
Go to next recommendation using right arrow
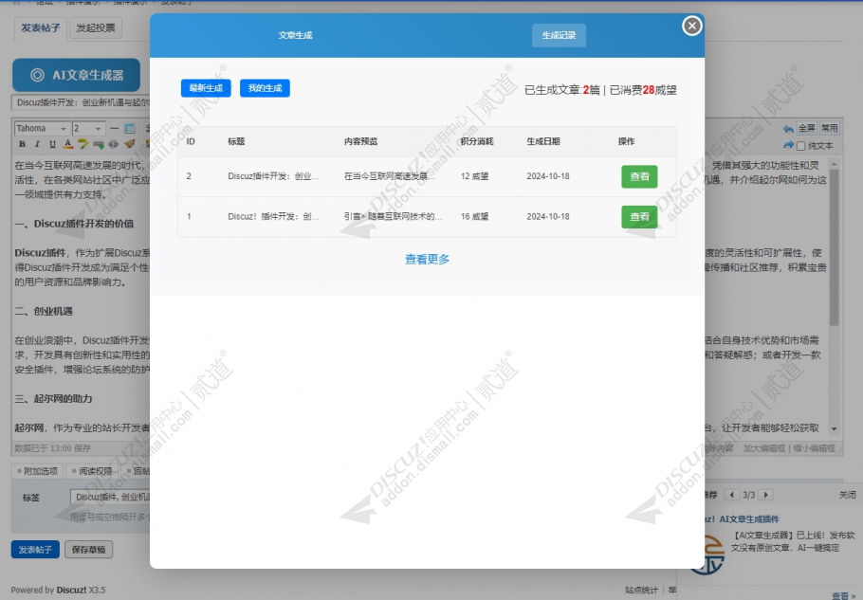[766, 495]
